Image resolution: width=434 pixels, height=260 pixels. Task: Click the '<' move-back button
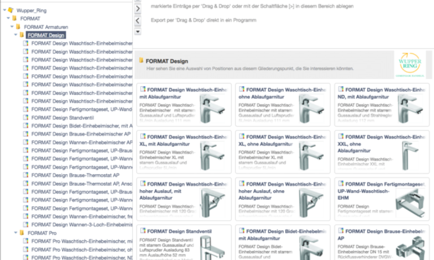pyautogui.click(x=138, y=20)
